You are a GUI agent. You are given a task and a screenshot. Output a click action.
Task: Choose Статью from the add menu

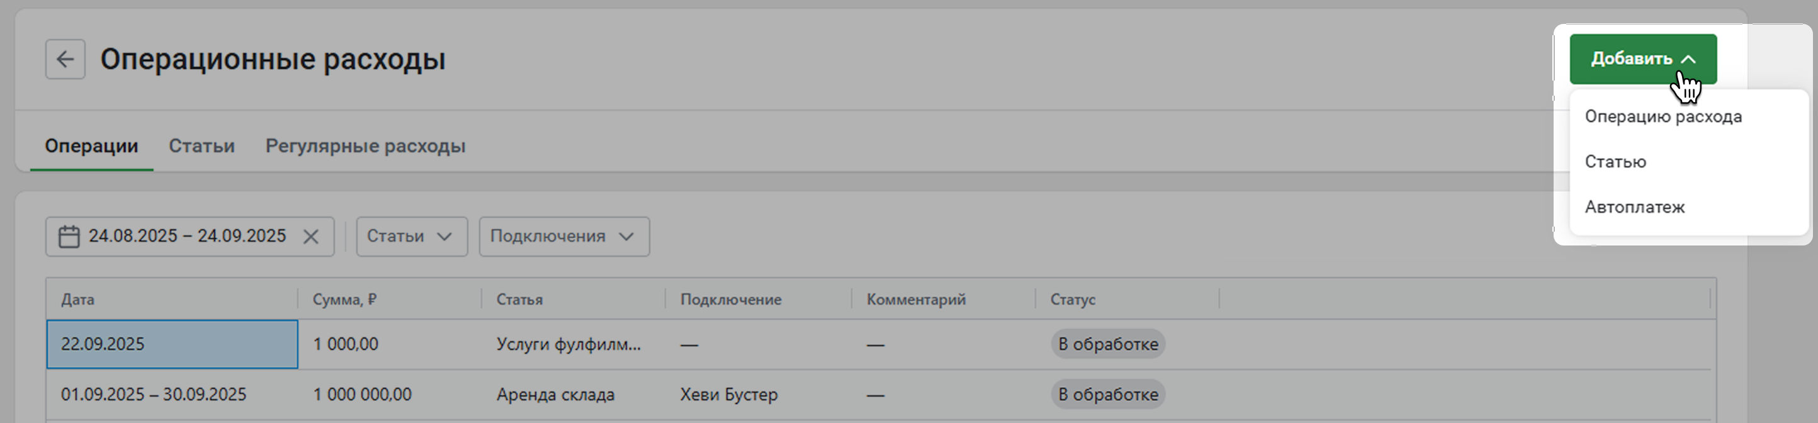pos(1615,162)
